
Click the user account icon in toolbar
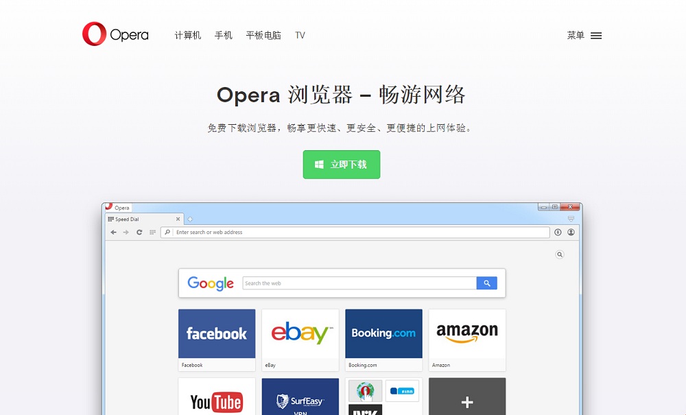[571, 233]
